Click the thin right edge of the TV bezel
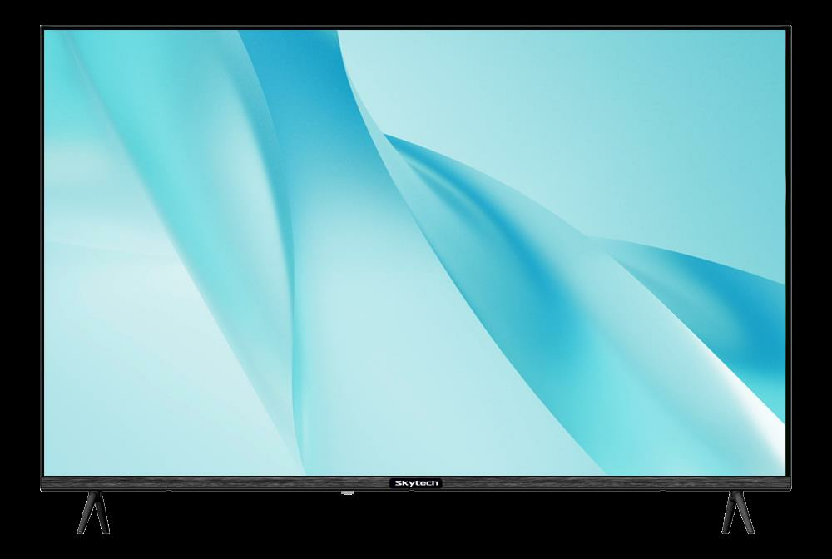The width and height of the screenshot is (832, 559). (x=790, y=250)
